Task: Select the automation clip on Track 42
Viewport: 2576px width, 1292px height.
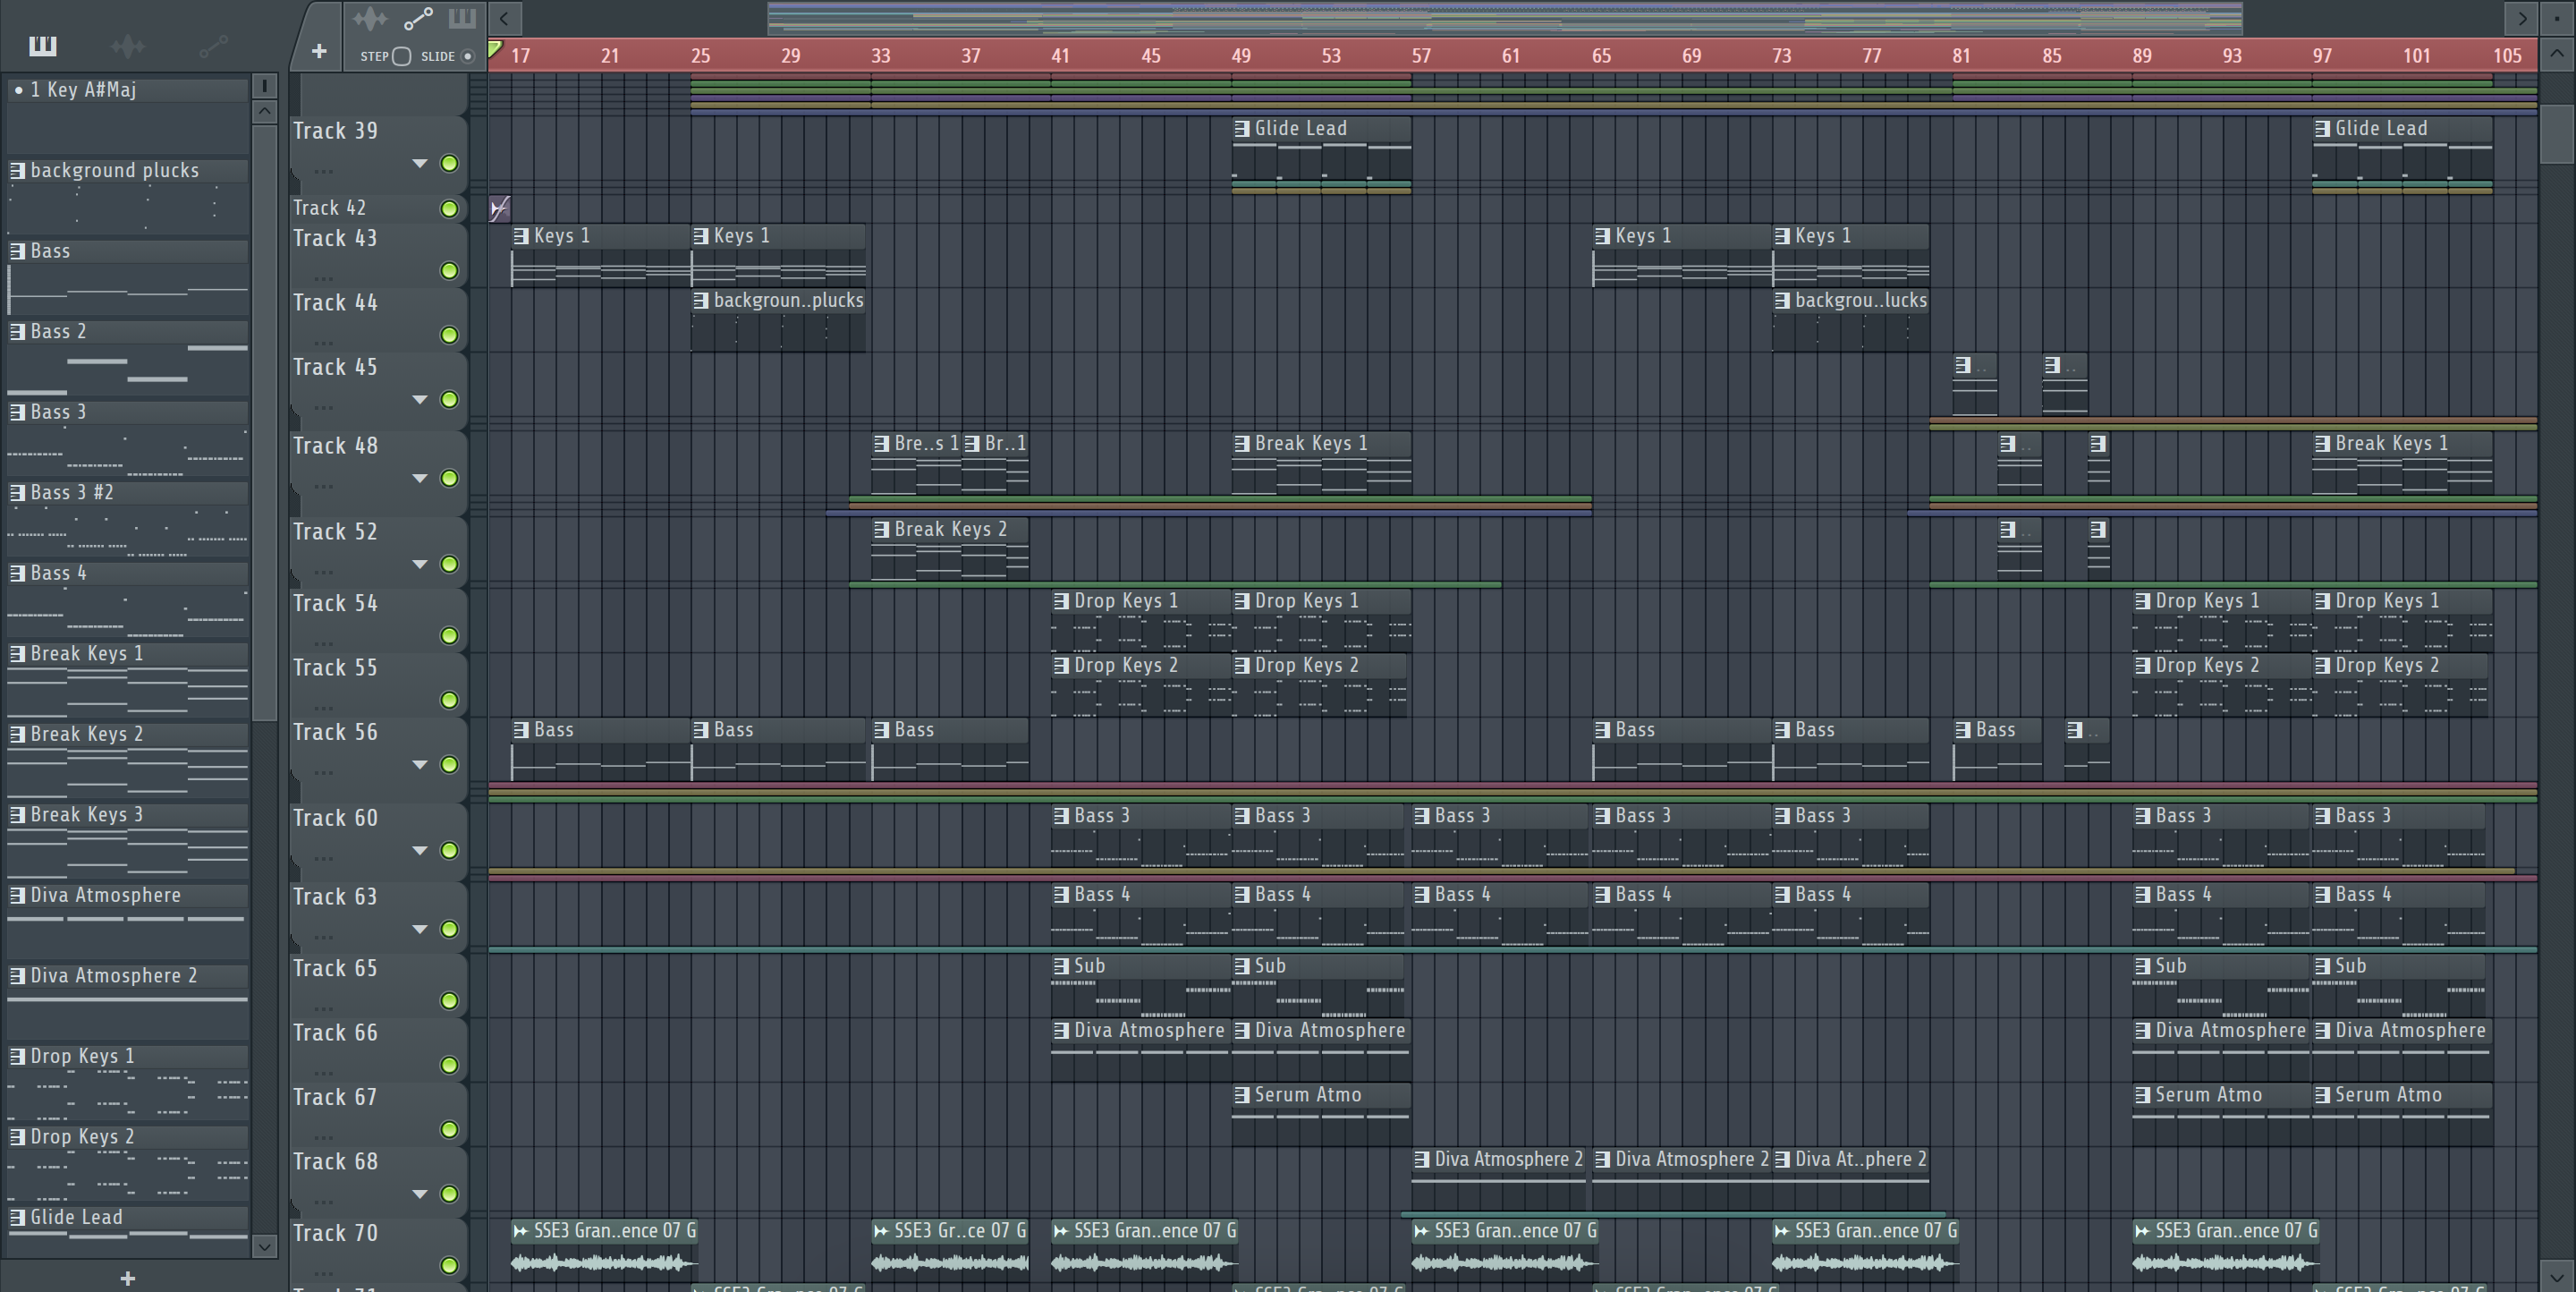Action: click(500, 208)
